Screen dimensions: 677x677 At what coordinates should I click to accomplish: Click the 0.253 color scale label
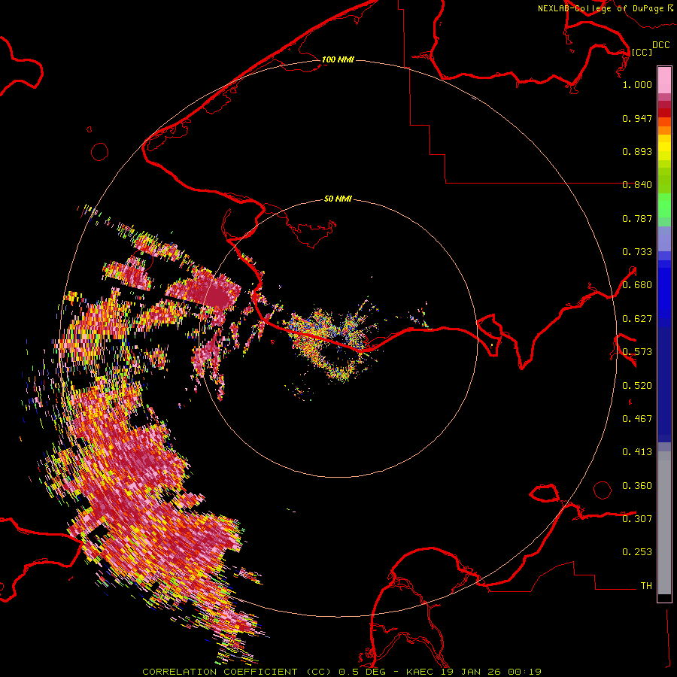click(637, 552)
